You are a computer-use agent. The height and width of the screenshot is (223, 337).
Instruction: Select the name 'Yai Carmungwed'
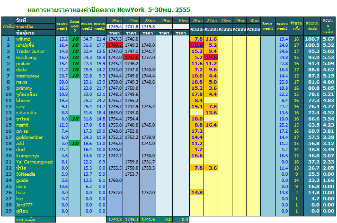click(x=35, y=162)
